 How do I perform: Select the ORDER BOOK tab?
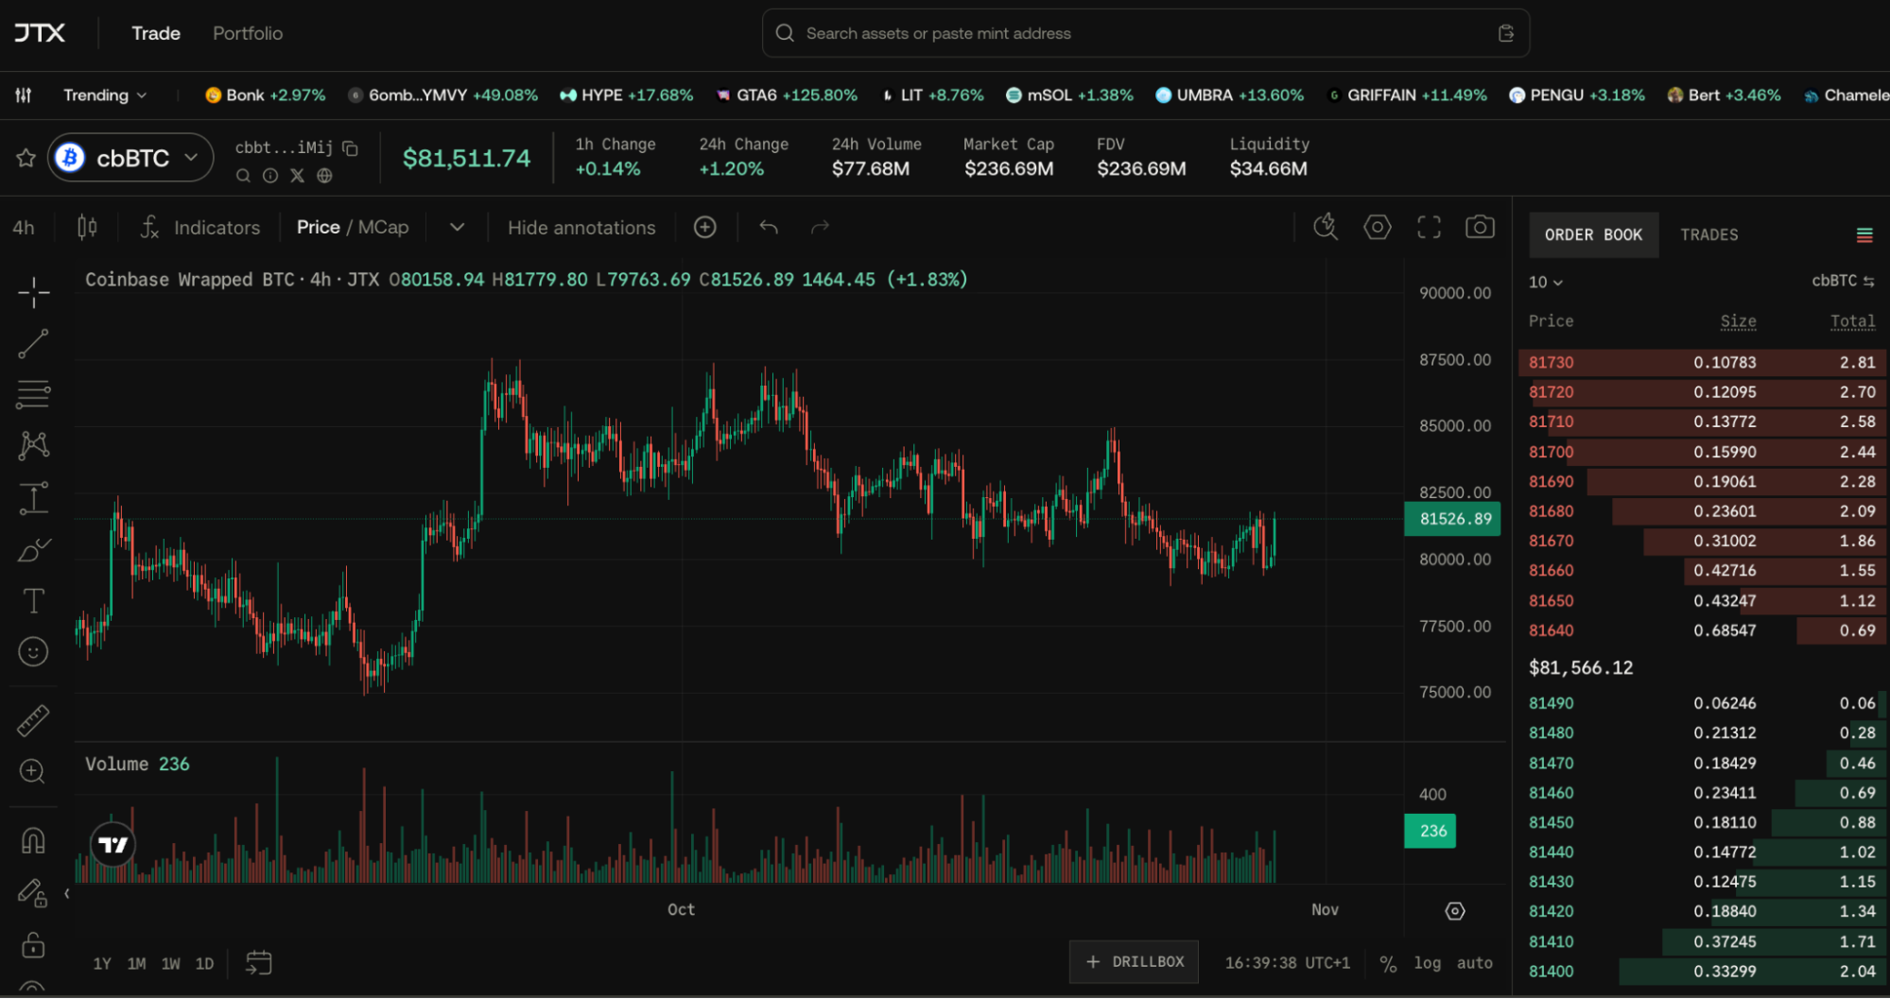[x=1594, y=234]
